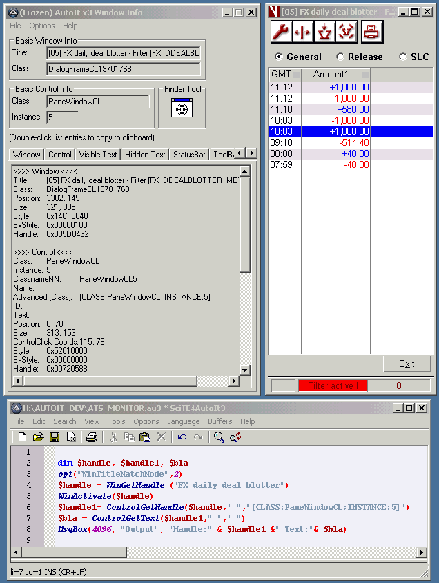This screenshot has width=439, height=583.
Task: Click the AutoIt Finder Tool crosshair icon
Action: [x=182, y=108]
